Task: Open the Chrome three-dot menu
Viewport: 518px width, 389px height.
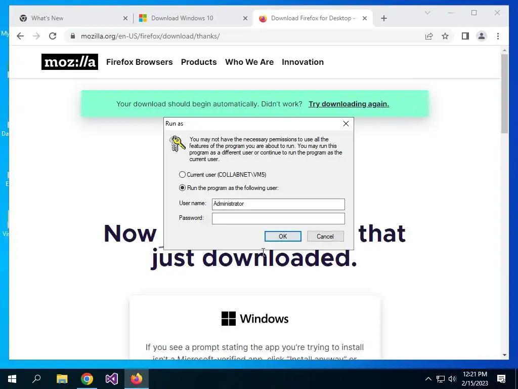Action: point(498,36)
